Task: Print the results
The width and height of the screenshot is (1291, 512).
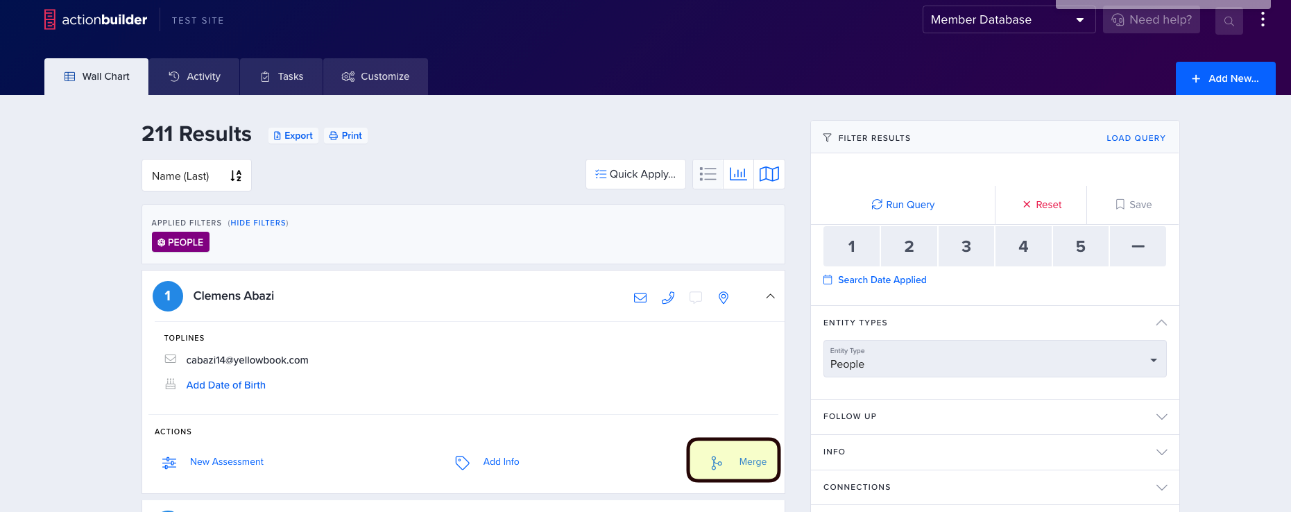Action: 345,135
